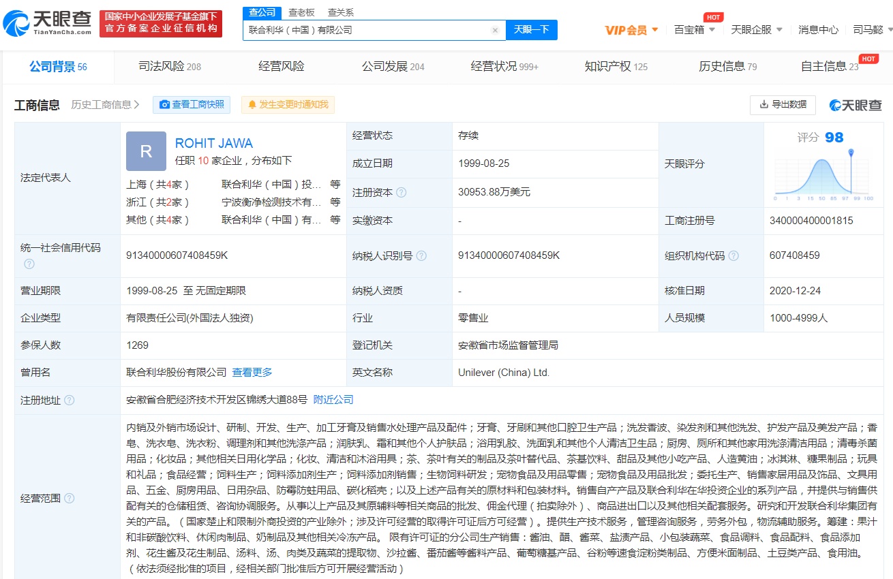
Task: Click the founding date 1999-08-25 next to 成立日期
Action: (484, 163)
